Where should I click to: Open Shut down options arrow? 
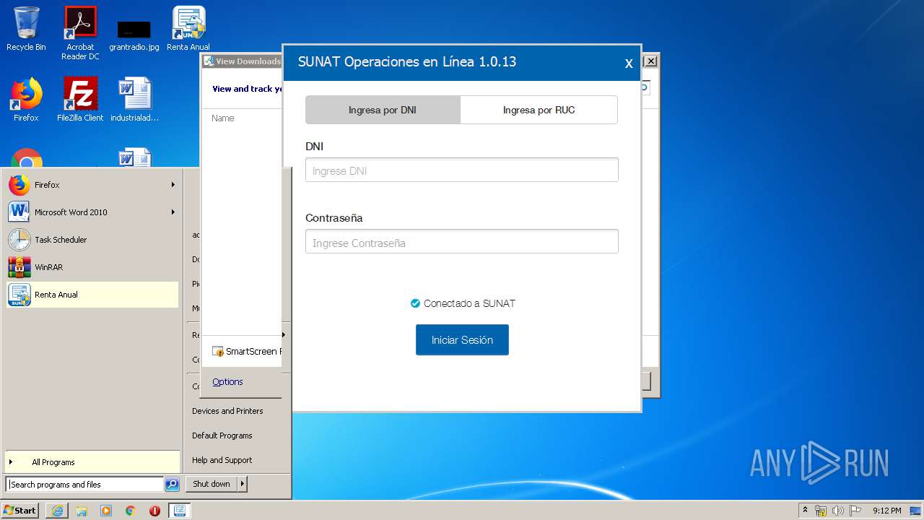[x=243, y=484]
